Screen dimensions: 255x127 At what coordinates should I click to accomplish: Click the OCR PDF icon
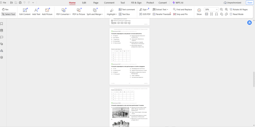141,14
